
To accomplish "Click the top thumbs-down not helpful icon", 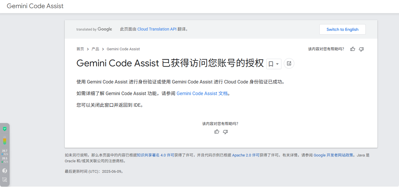I will coord(361,49).
